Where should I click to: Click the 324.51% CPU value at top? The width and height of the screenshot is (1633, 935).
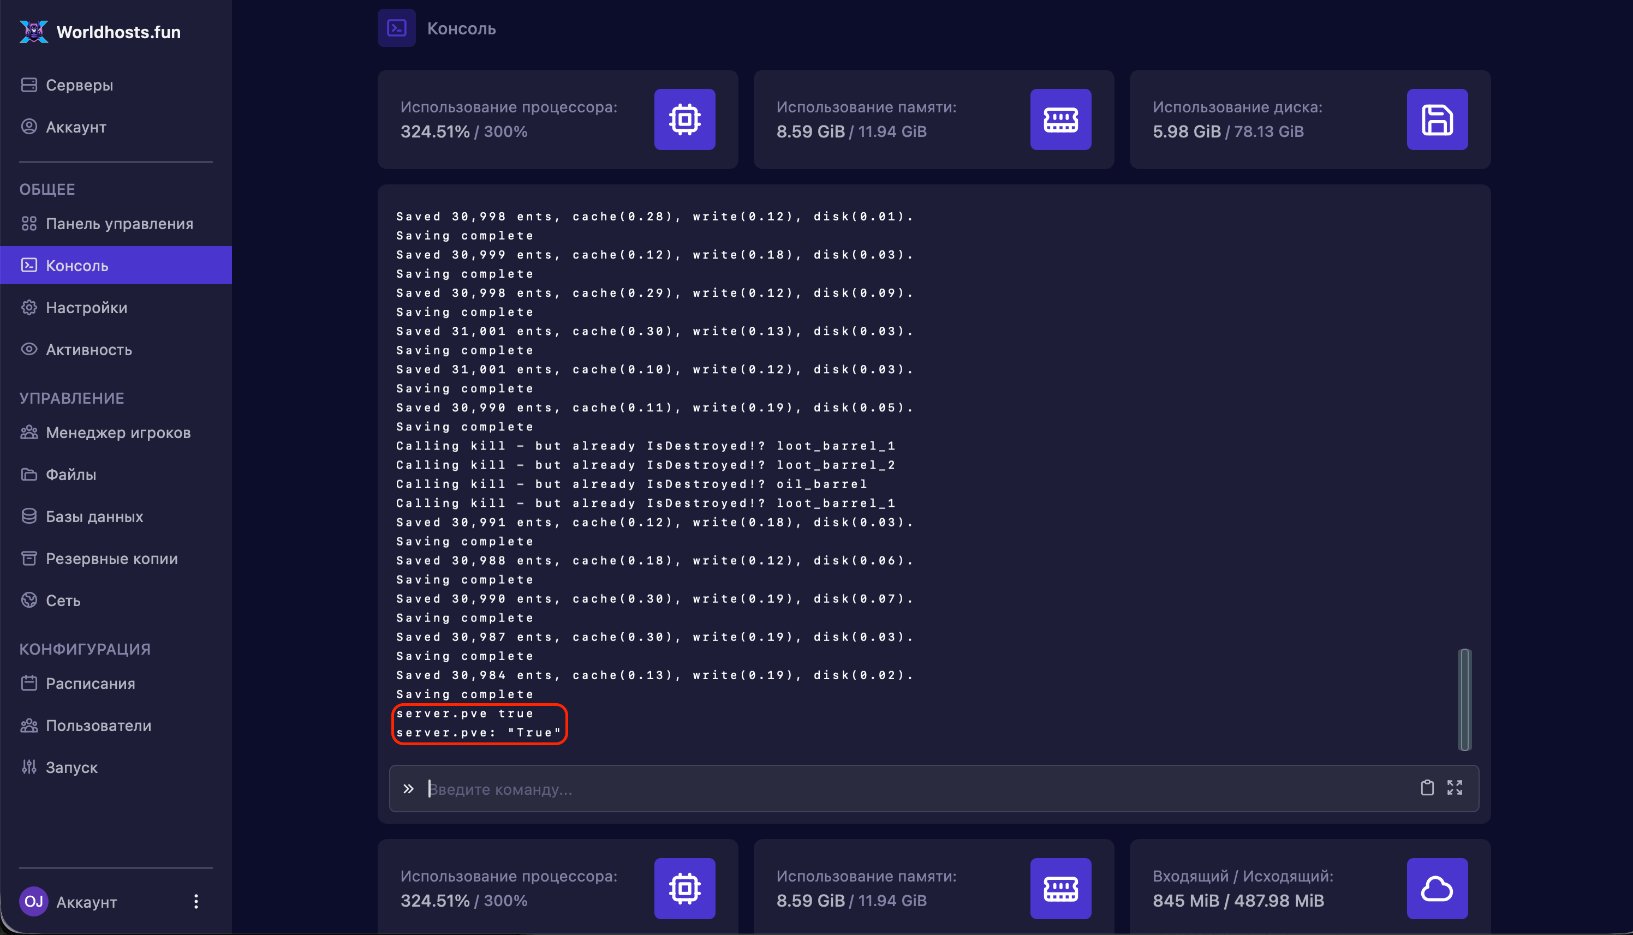coord(435,131)
